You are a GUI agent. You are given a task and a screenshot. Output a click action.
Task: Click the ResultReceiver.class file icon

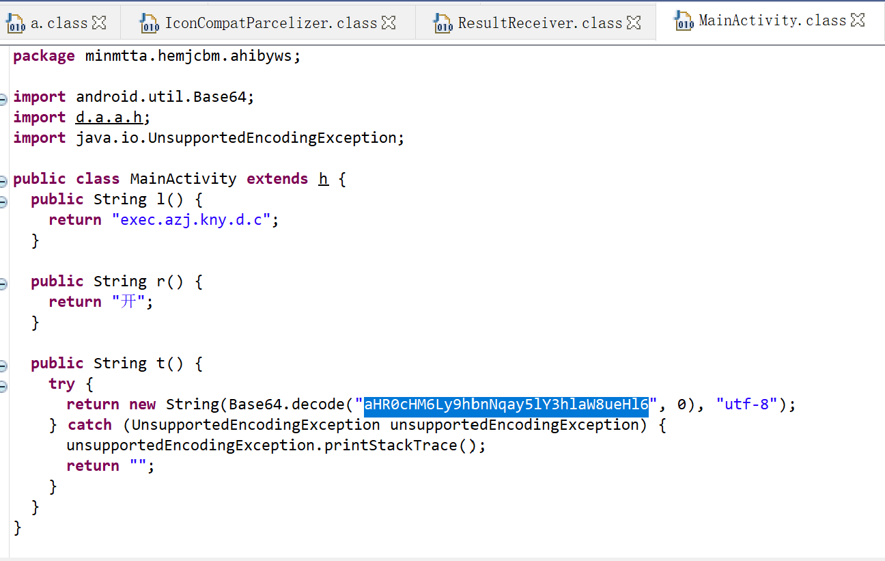443,24
